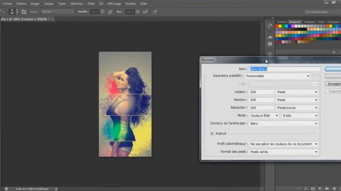
Task: Click the OK button beside the Nom field
Action: tap(333, 69)
